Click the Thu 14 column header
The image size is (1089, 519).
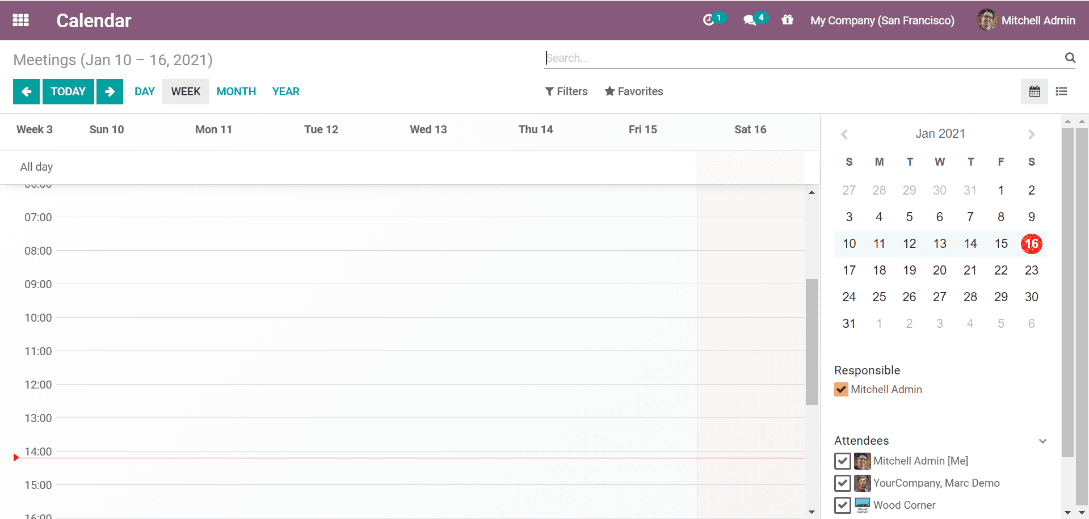[x=536, y=129]
